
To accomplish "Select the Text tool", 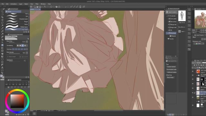I will tap(2, 67).
